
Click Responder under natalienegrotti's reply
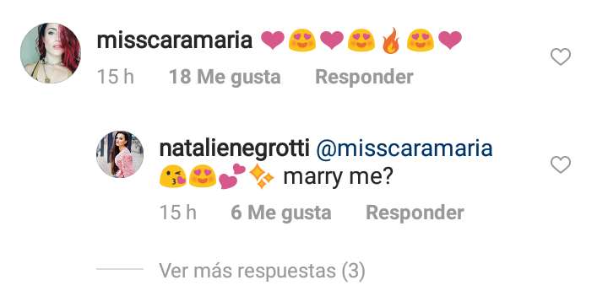[415, 213]
